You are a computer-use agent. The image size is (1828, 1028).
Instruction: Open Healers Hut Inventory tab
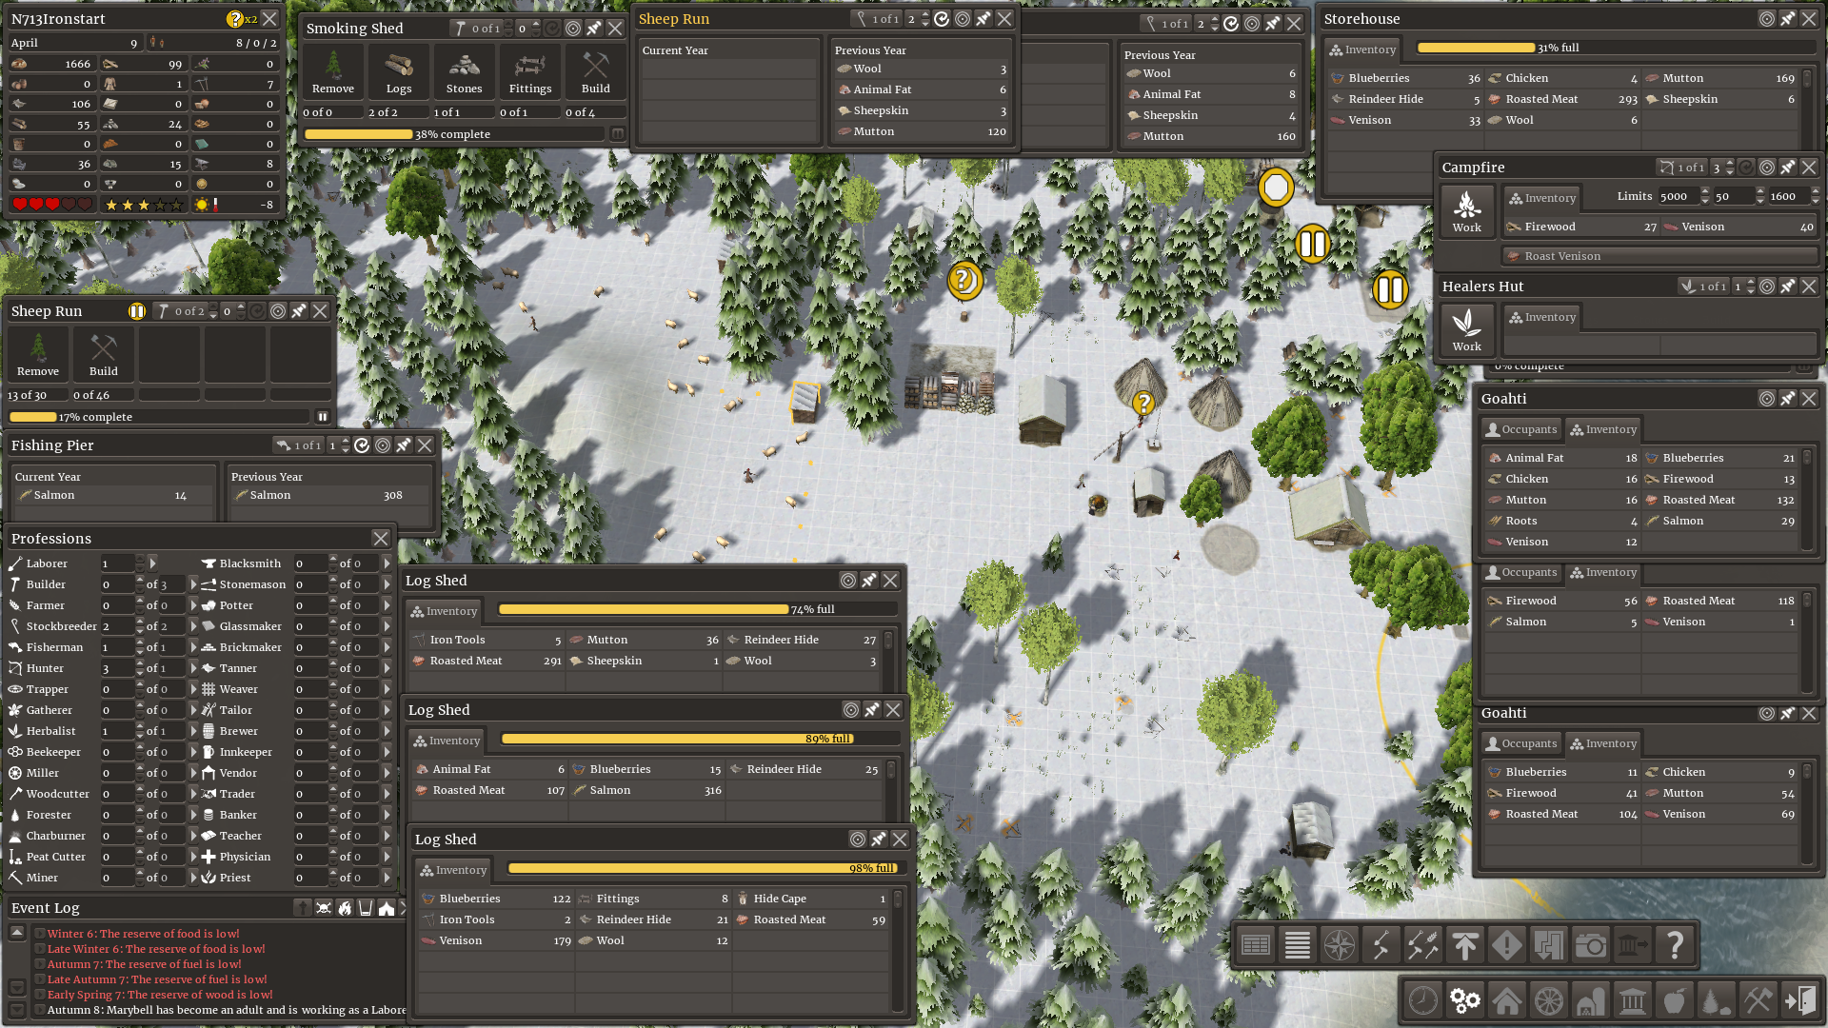click(x=1542, y=317)
